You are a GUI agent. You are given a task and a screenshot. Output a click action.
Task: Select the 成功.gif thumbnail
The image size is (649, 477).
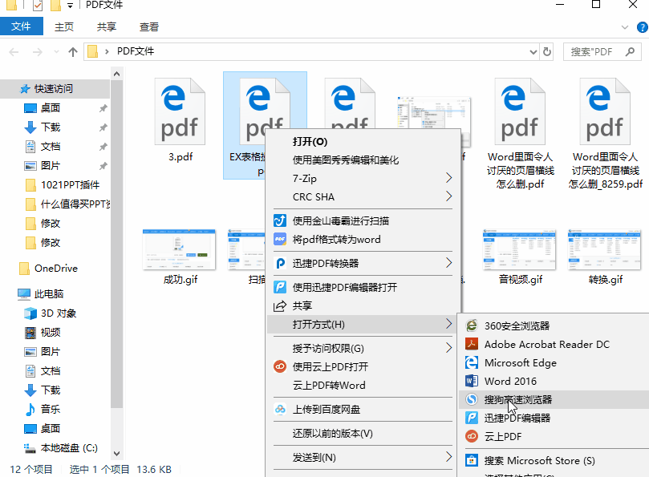click(179, 249)
